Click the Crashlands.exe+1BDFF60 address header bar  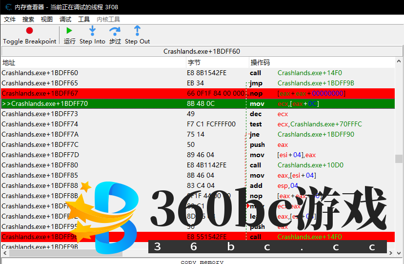pos(202,51)
